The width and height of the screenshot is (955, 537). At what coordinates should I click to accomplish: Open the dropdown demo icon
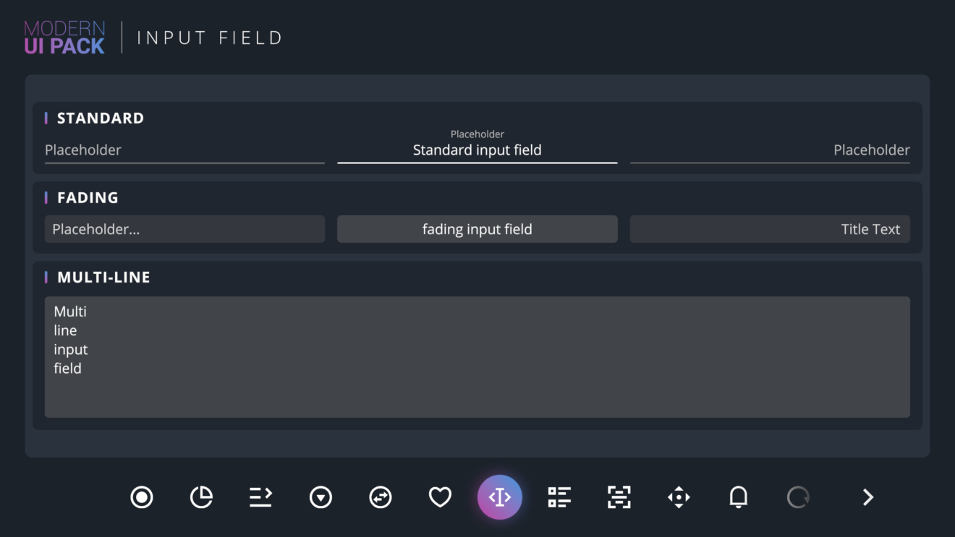pos(321,497)
